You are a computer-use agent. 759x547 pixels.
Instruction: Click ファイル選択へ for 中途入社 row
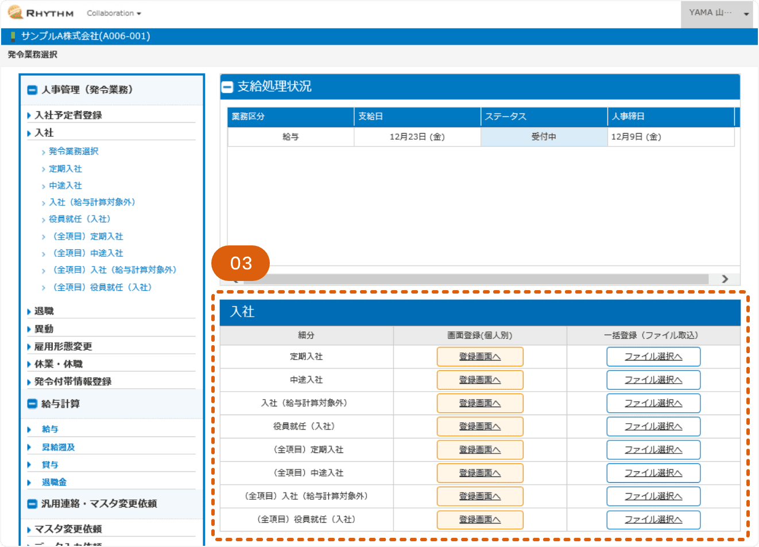[653, 380]
